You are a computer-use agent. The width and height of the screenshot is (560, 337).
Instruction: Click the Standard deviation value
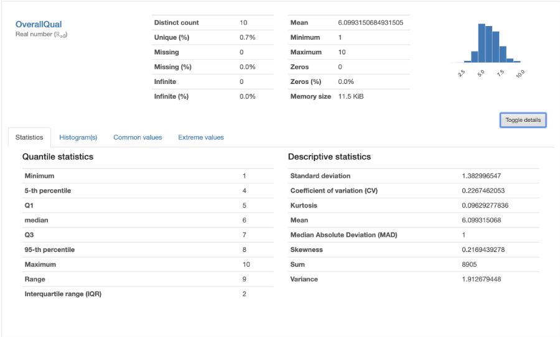(x=481, y=175)
